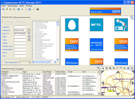This screenshot has height=99, width=135.
Task: Select the arrow pointer tool above map
Action: pyautogui.click(x=103, y=68)
